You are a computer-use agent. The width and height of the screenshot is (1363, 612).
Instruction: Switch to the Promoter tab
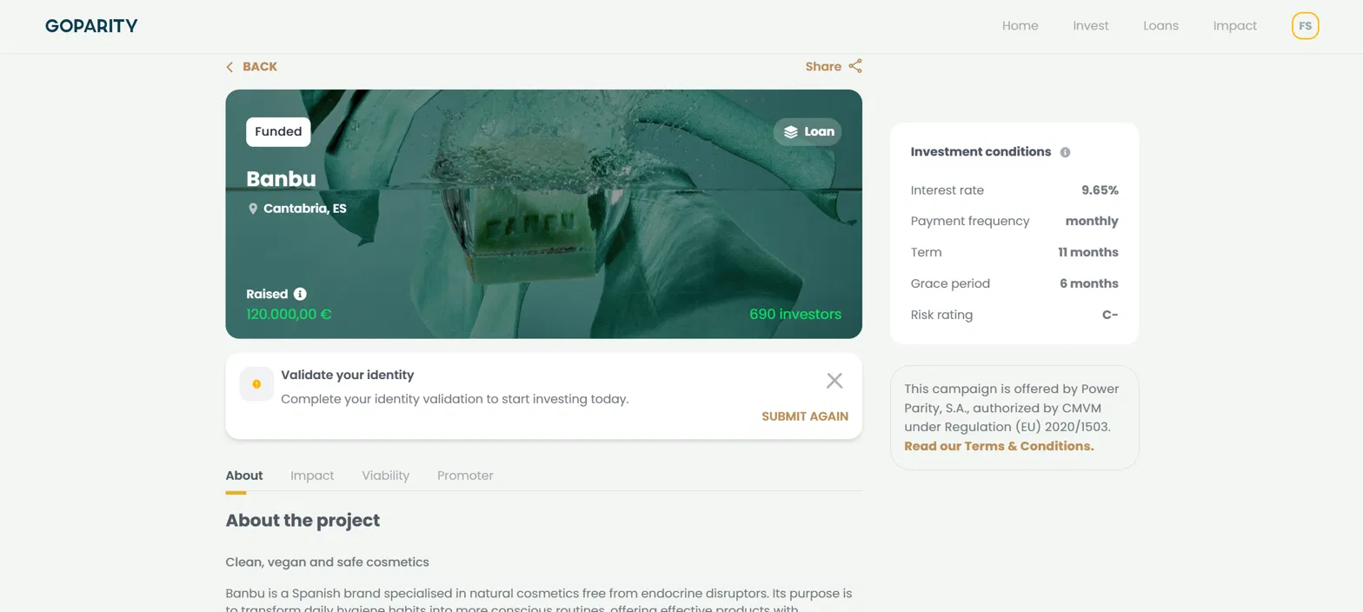[465, 476]
